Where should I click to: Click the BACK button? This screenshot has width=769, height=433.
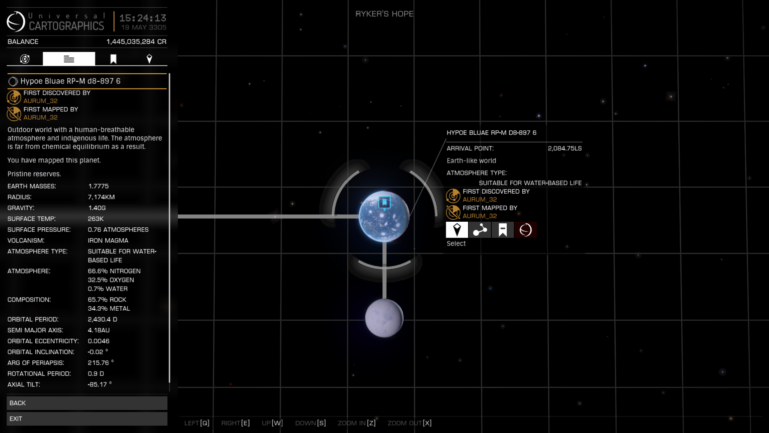pyautogui.click(x=87, y=403)
